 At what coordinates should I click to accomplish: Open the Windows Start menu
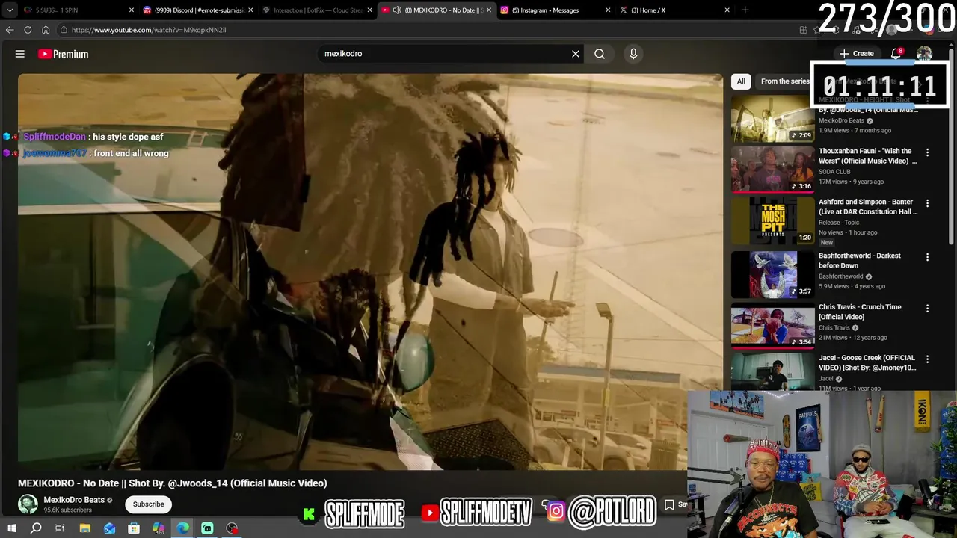(11, 528)
